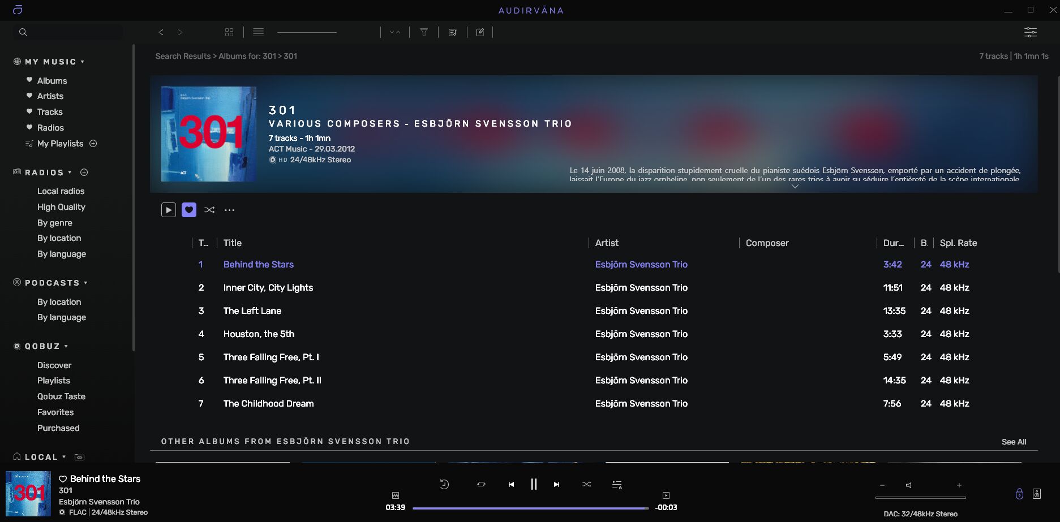
Task: Play the 301 album
Action: (169, 210)
